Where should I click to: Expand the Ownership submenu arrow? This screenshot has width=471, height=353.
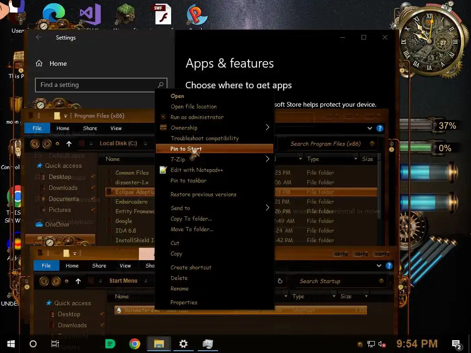point(267,127)
